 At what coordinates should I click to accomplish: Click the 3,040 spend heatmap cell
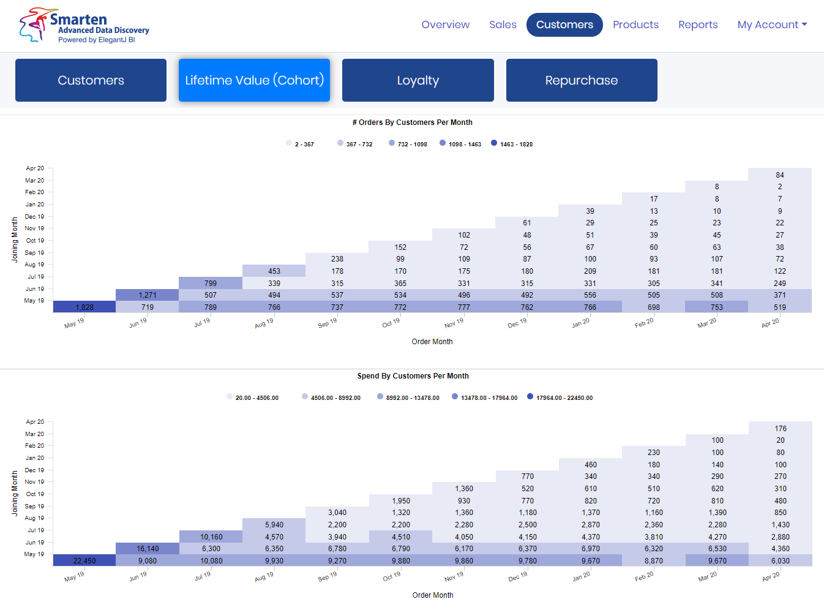(x=337, y=513)
